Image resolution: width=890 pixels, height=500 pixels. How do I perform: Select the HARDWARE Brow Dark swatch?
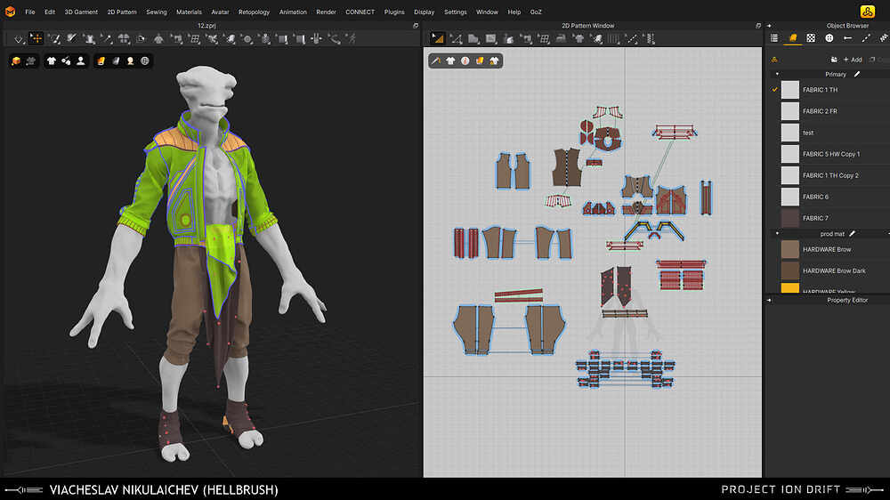[x=789, y=270]
